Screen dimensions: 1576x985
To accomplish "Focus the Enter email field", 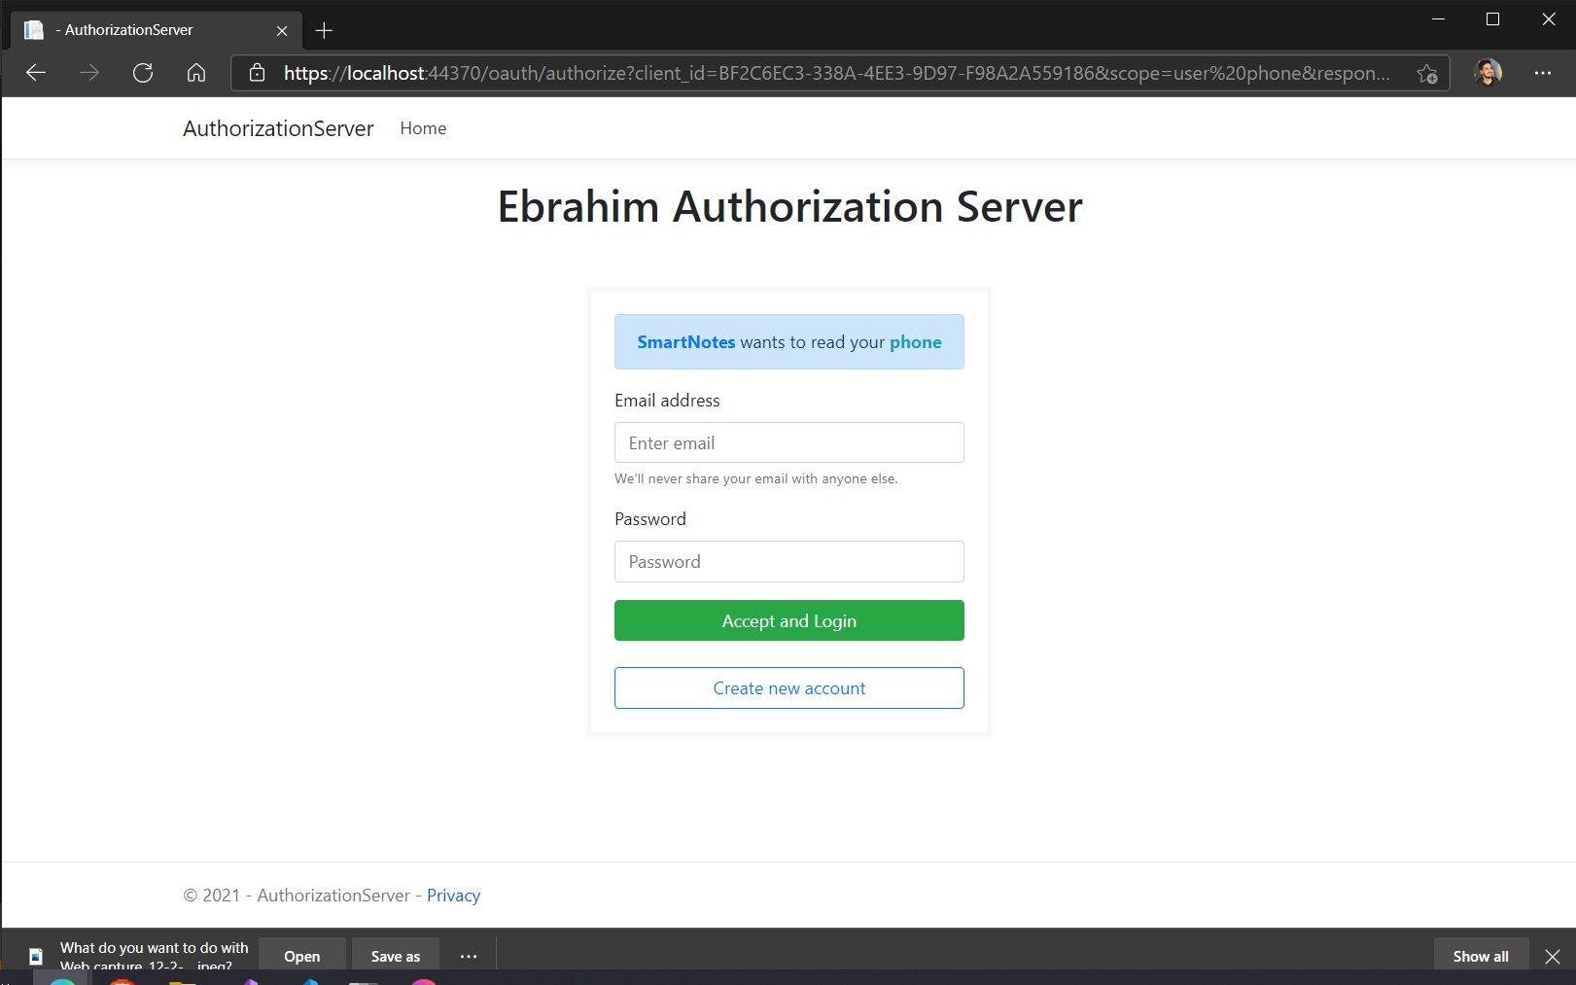I will pos(789,442).
